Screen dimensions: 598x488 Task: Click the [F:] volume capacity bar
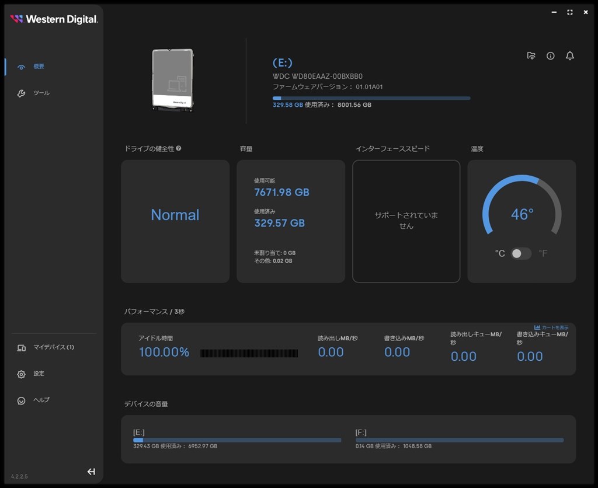(460, 440)
